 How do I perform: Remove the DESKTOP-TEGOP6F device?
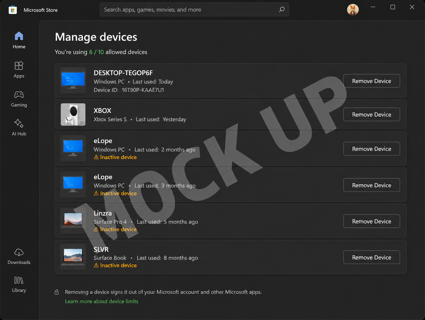coord(372,81)
